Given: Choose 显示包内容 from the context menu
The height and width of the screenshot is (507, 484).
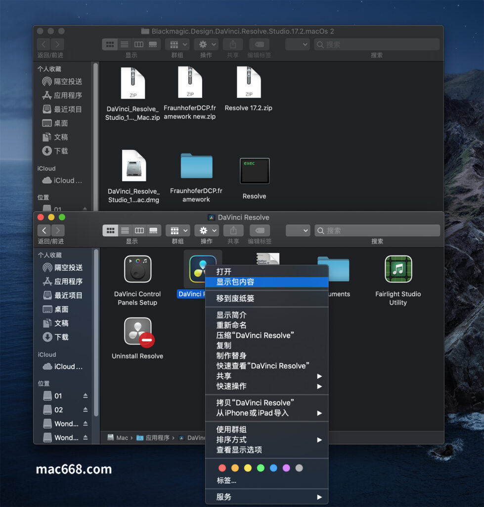Looking at the screenshot, I should [x=266, y=282].
